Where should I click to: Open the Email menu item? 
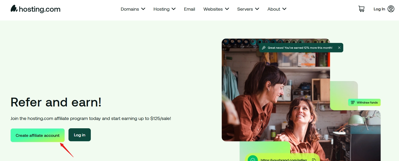click(x=189, y=9)
